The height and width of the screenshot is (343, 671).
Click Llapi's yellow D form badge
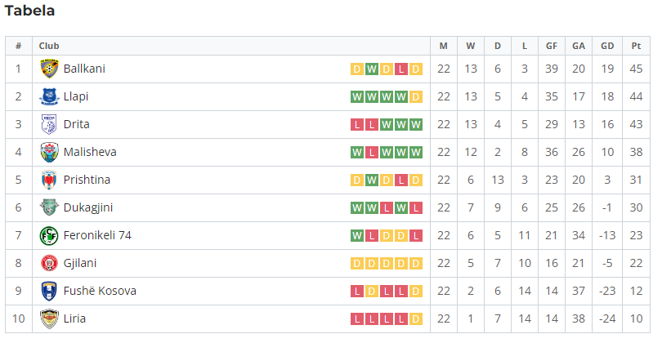point(415,96)
